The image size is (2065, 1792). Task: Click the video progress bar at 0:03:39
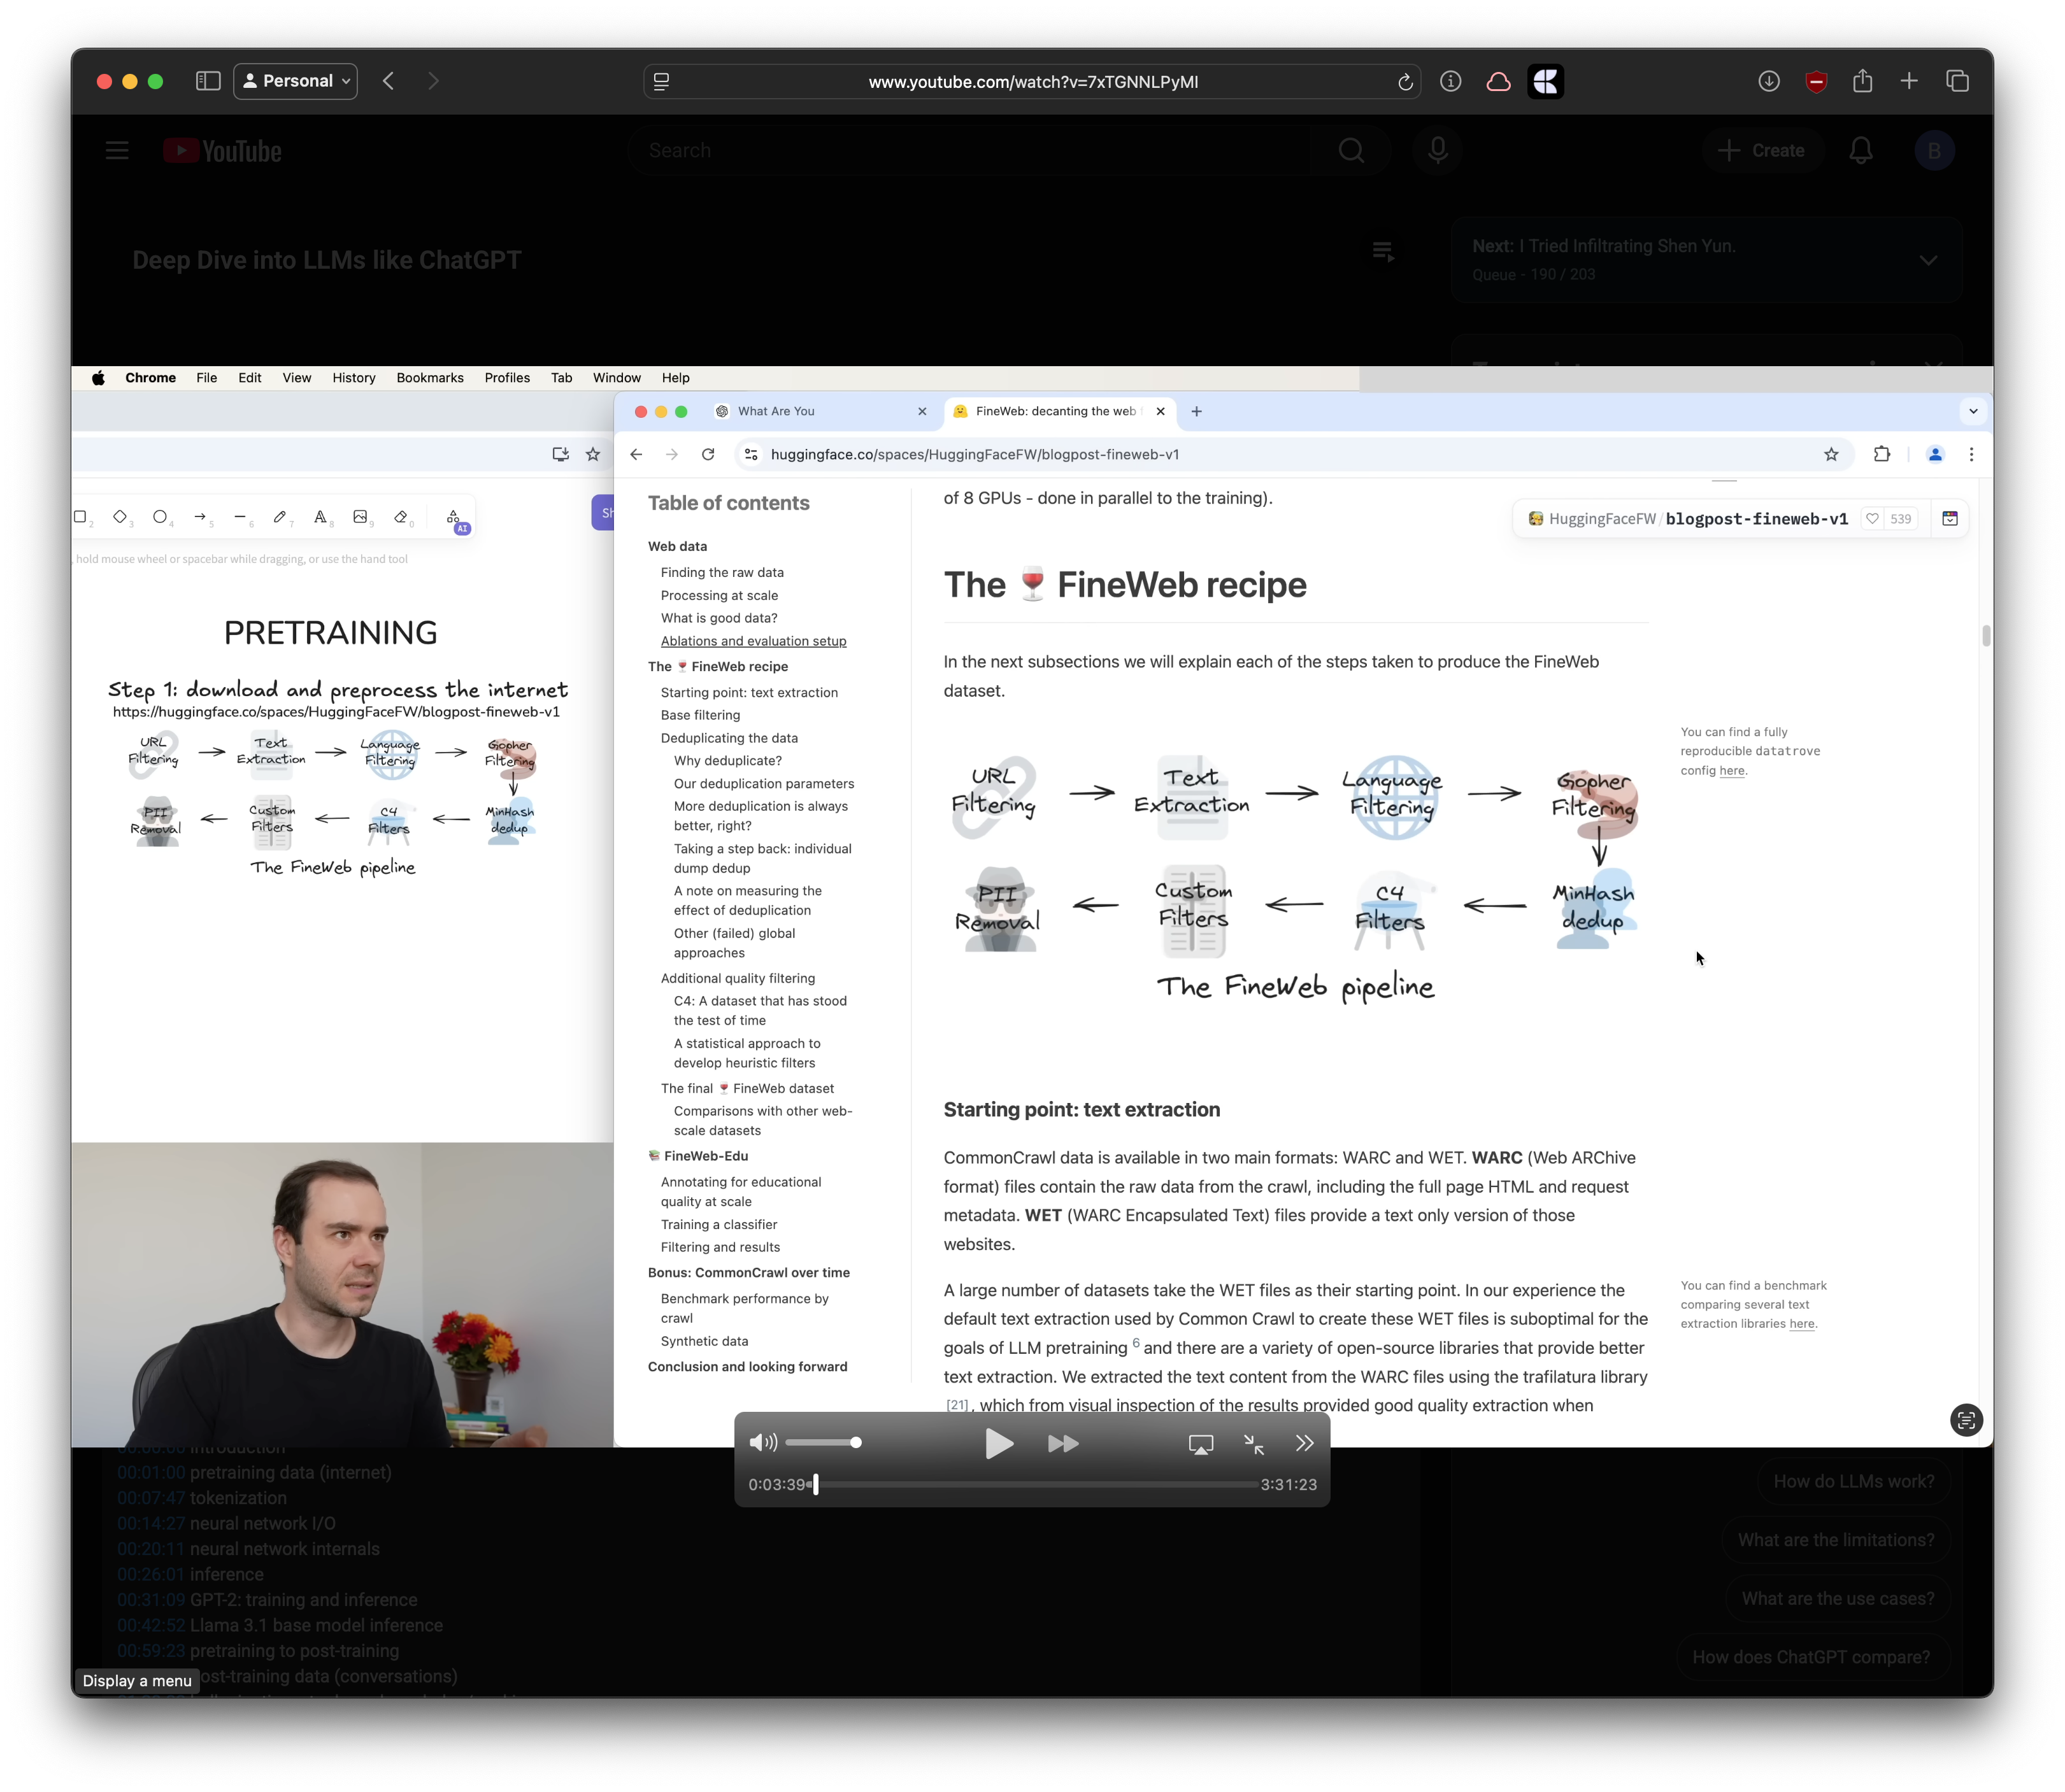816,1484
